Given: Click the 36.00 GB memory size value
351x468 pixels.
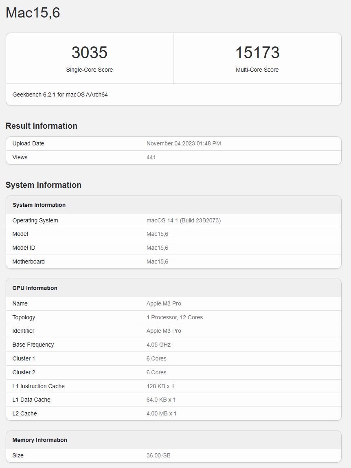Looking at the screenshot, I should point(158,455).
